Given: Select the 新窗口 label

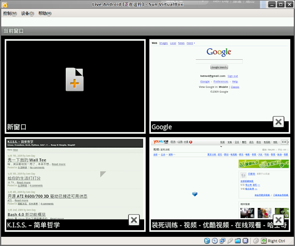Looking at the screenshot, I should pos(16,127).
